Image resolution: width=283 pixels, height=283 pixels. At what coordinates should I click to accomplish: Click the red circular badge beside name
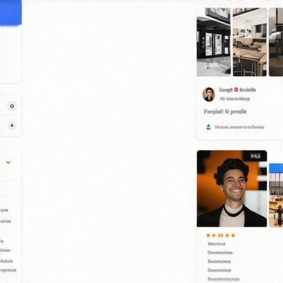pos(236,90)
